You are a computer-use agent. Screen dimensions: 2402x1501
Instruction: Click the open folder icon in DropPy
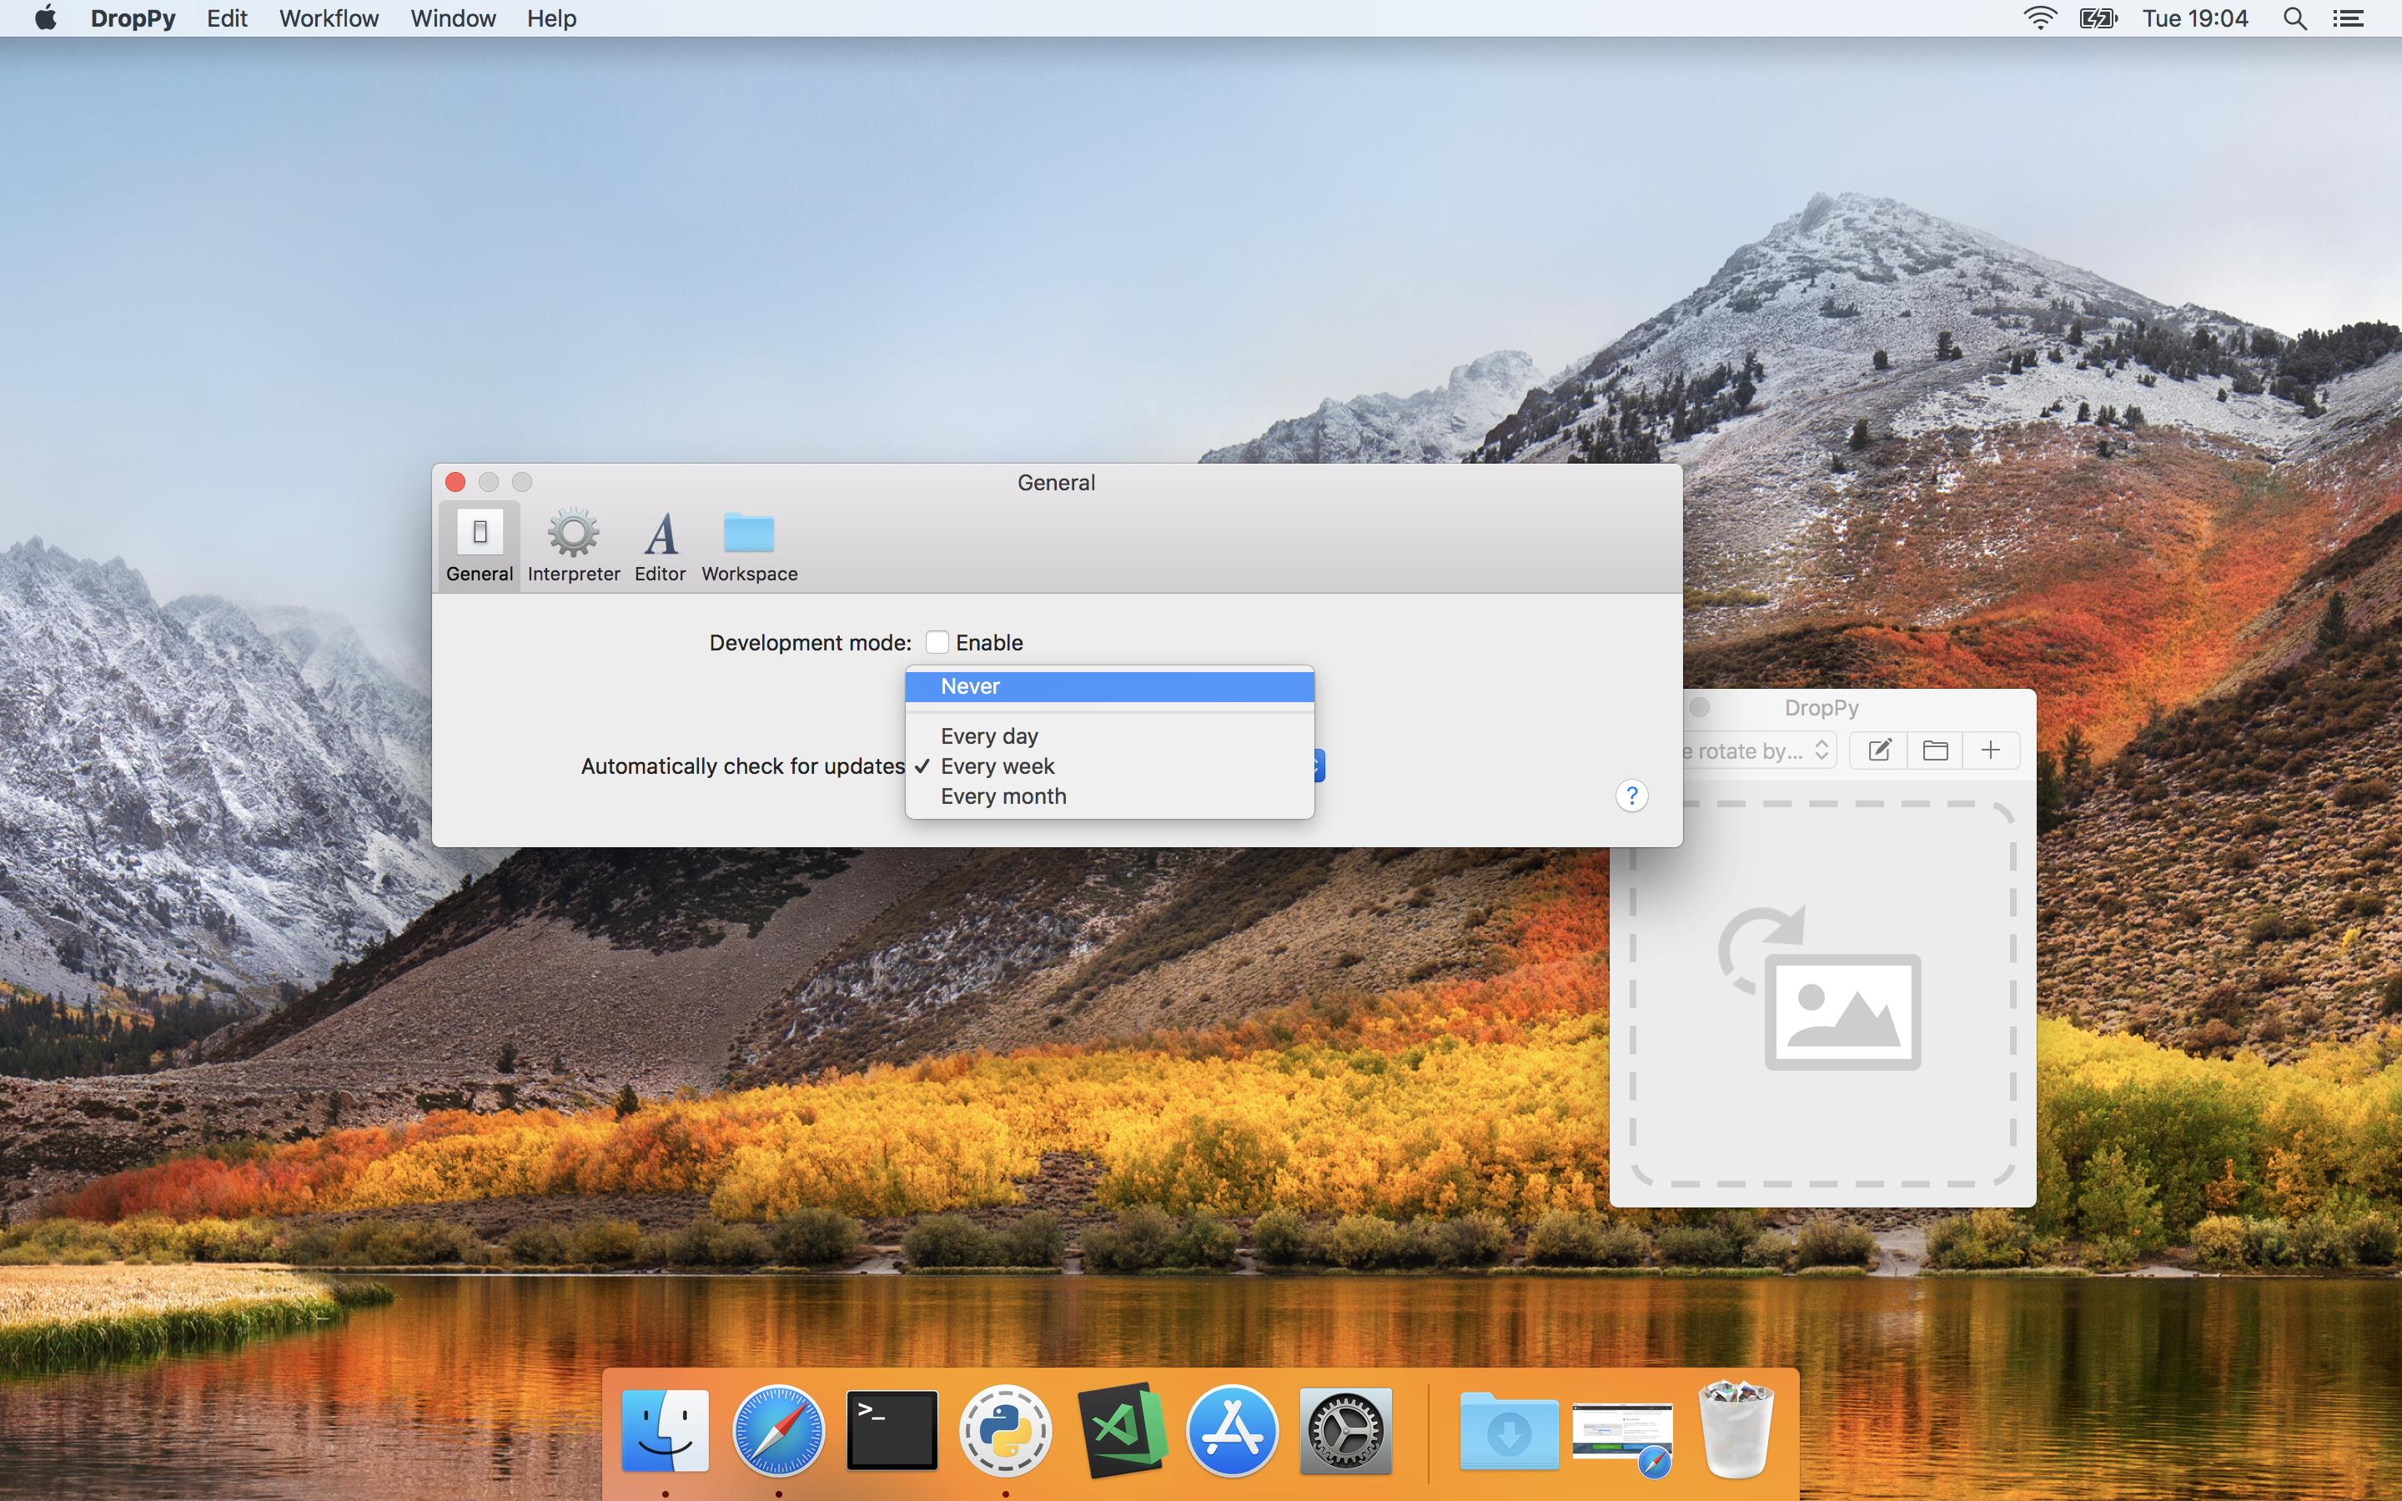tap(1934, 750)
